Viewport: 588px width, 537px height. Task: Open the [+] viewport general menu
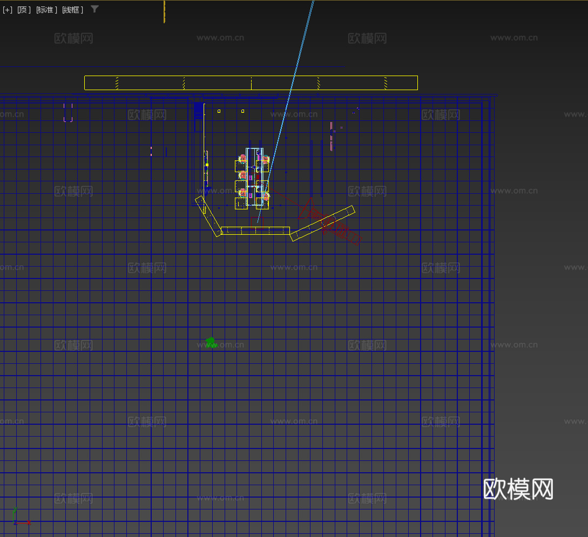pos(8,10)
